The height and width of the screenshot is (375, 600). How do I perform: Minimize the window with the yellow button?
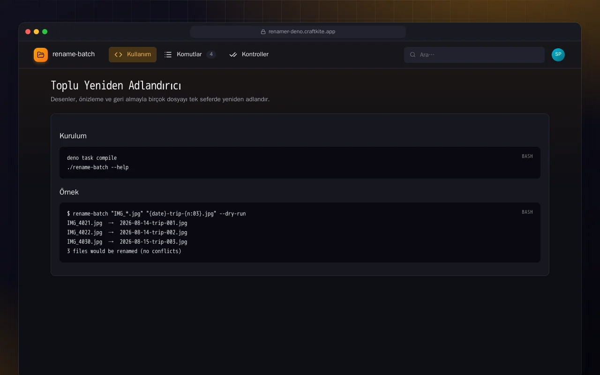coord(37,32)
